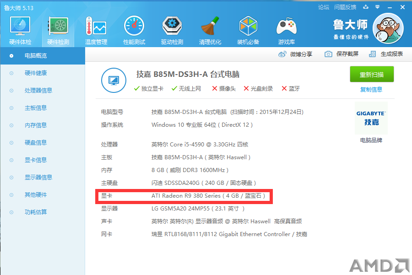Screen dimensions: 412x275
Task: Click the 重新扫描 rescan button
Action: (x=372, y=74)
